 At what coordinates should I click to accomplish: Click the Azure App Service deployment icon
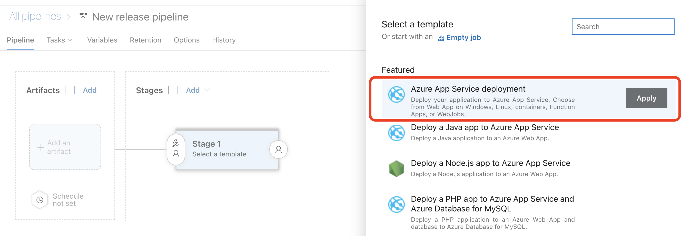click(x=396, y=94)
